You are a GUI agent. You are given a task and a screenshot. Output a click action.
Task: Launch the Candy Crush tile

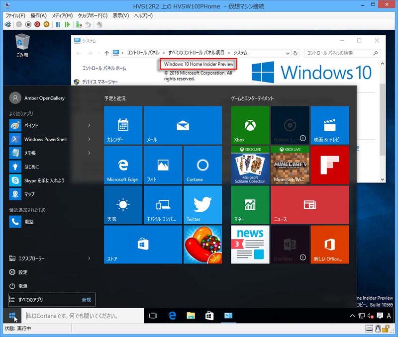(203, 245)
